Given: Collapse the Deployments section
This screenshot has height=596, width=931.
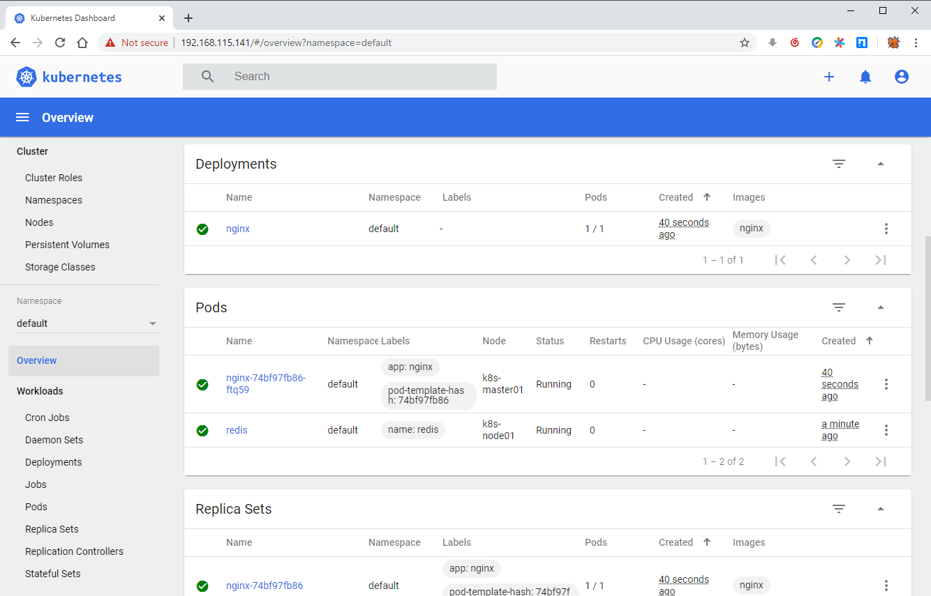Looking at the screenshot, I should [x=881, y=164].
